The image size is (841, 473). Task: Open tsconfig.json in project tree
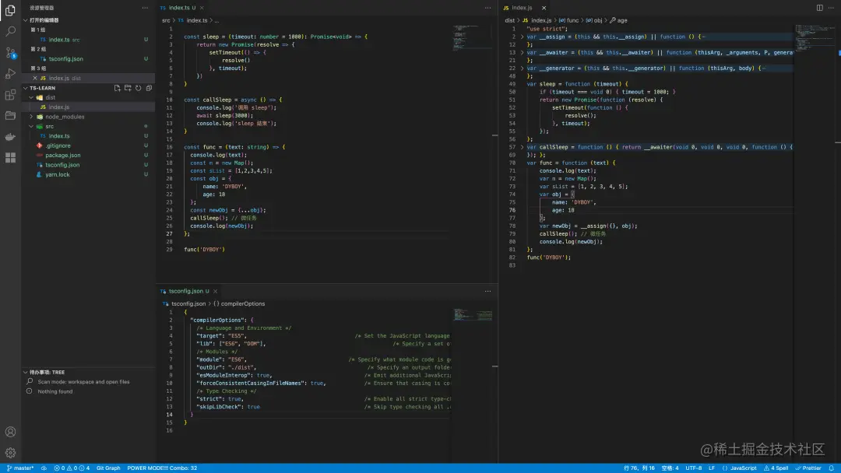coord(89,165)
